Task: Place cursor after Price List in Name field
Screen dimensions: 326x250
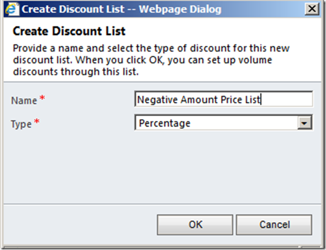Action: pyautogui.click(x=261, y=99)
